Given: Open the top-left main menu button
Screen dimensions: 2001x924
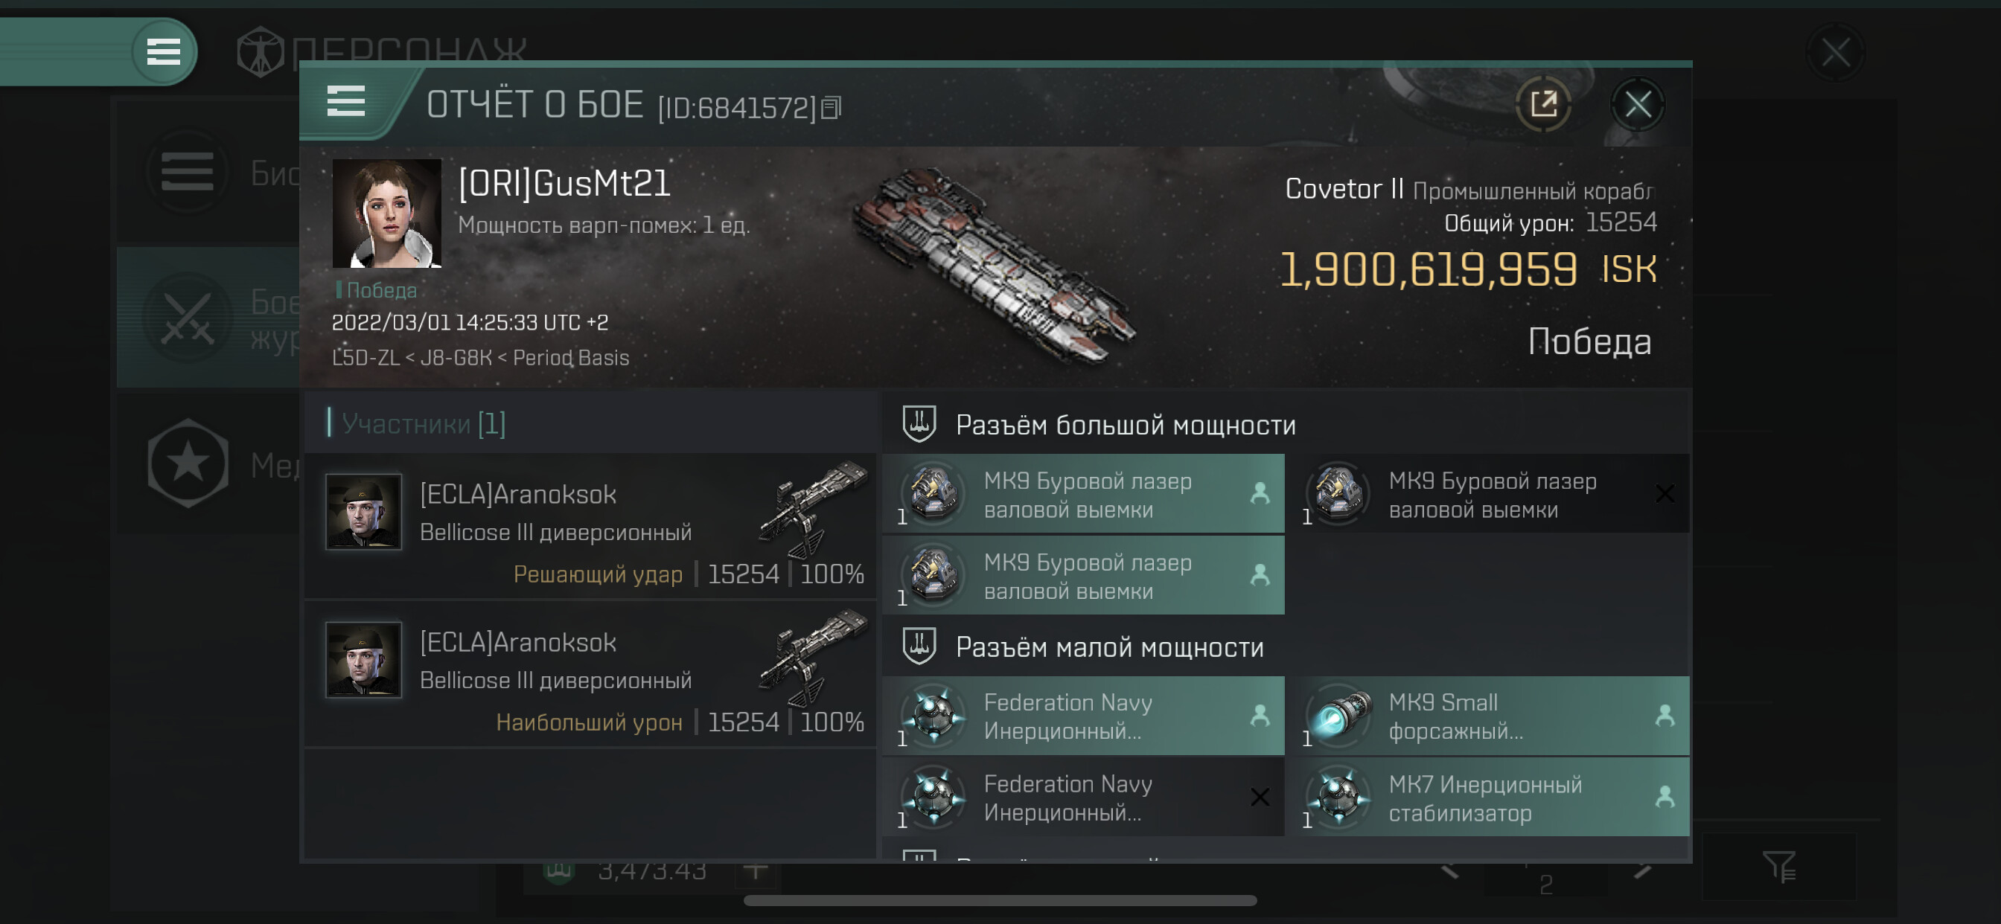Looking at the screenshot, I should (x=163, y=52).
